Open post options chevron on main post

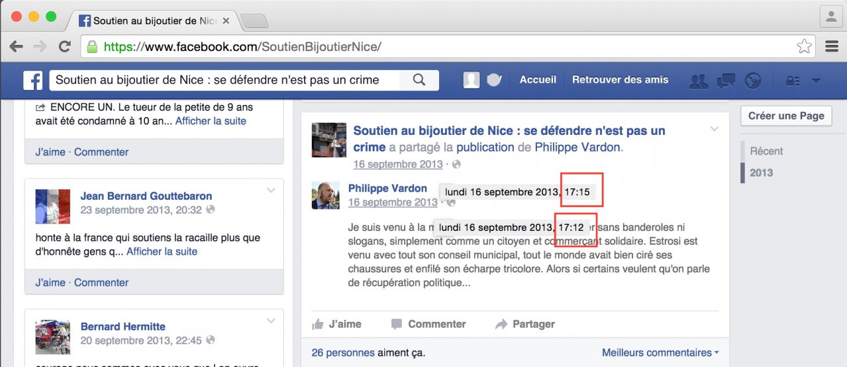[x=714, y=129]
